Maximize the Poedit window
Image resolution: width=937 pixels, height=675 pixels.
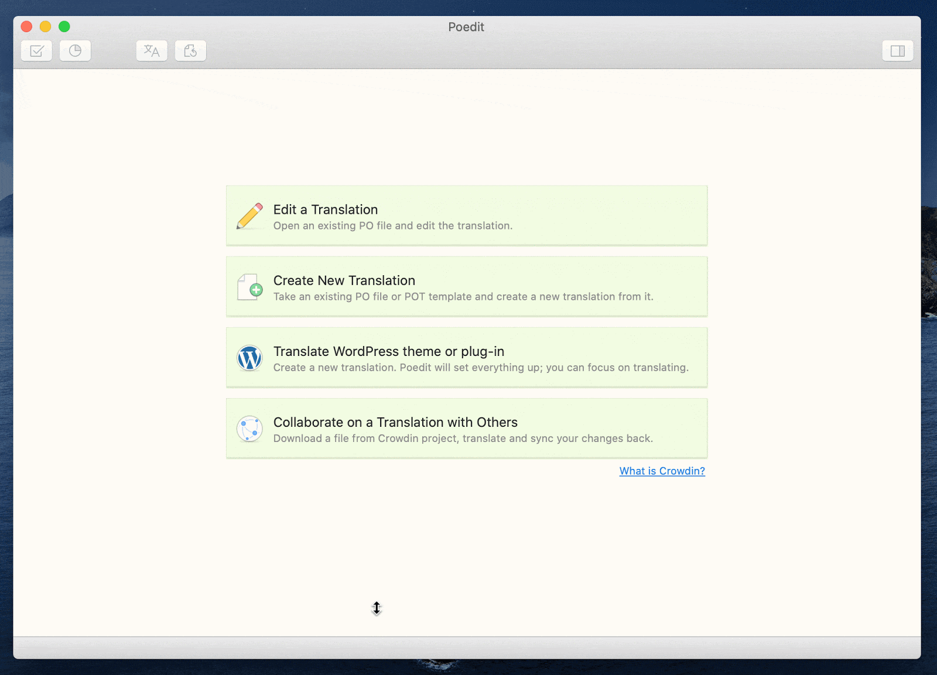[64, 26]
